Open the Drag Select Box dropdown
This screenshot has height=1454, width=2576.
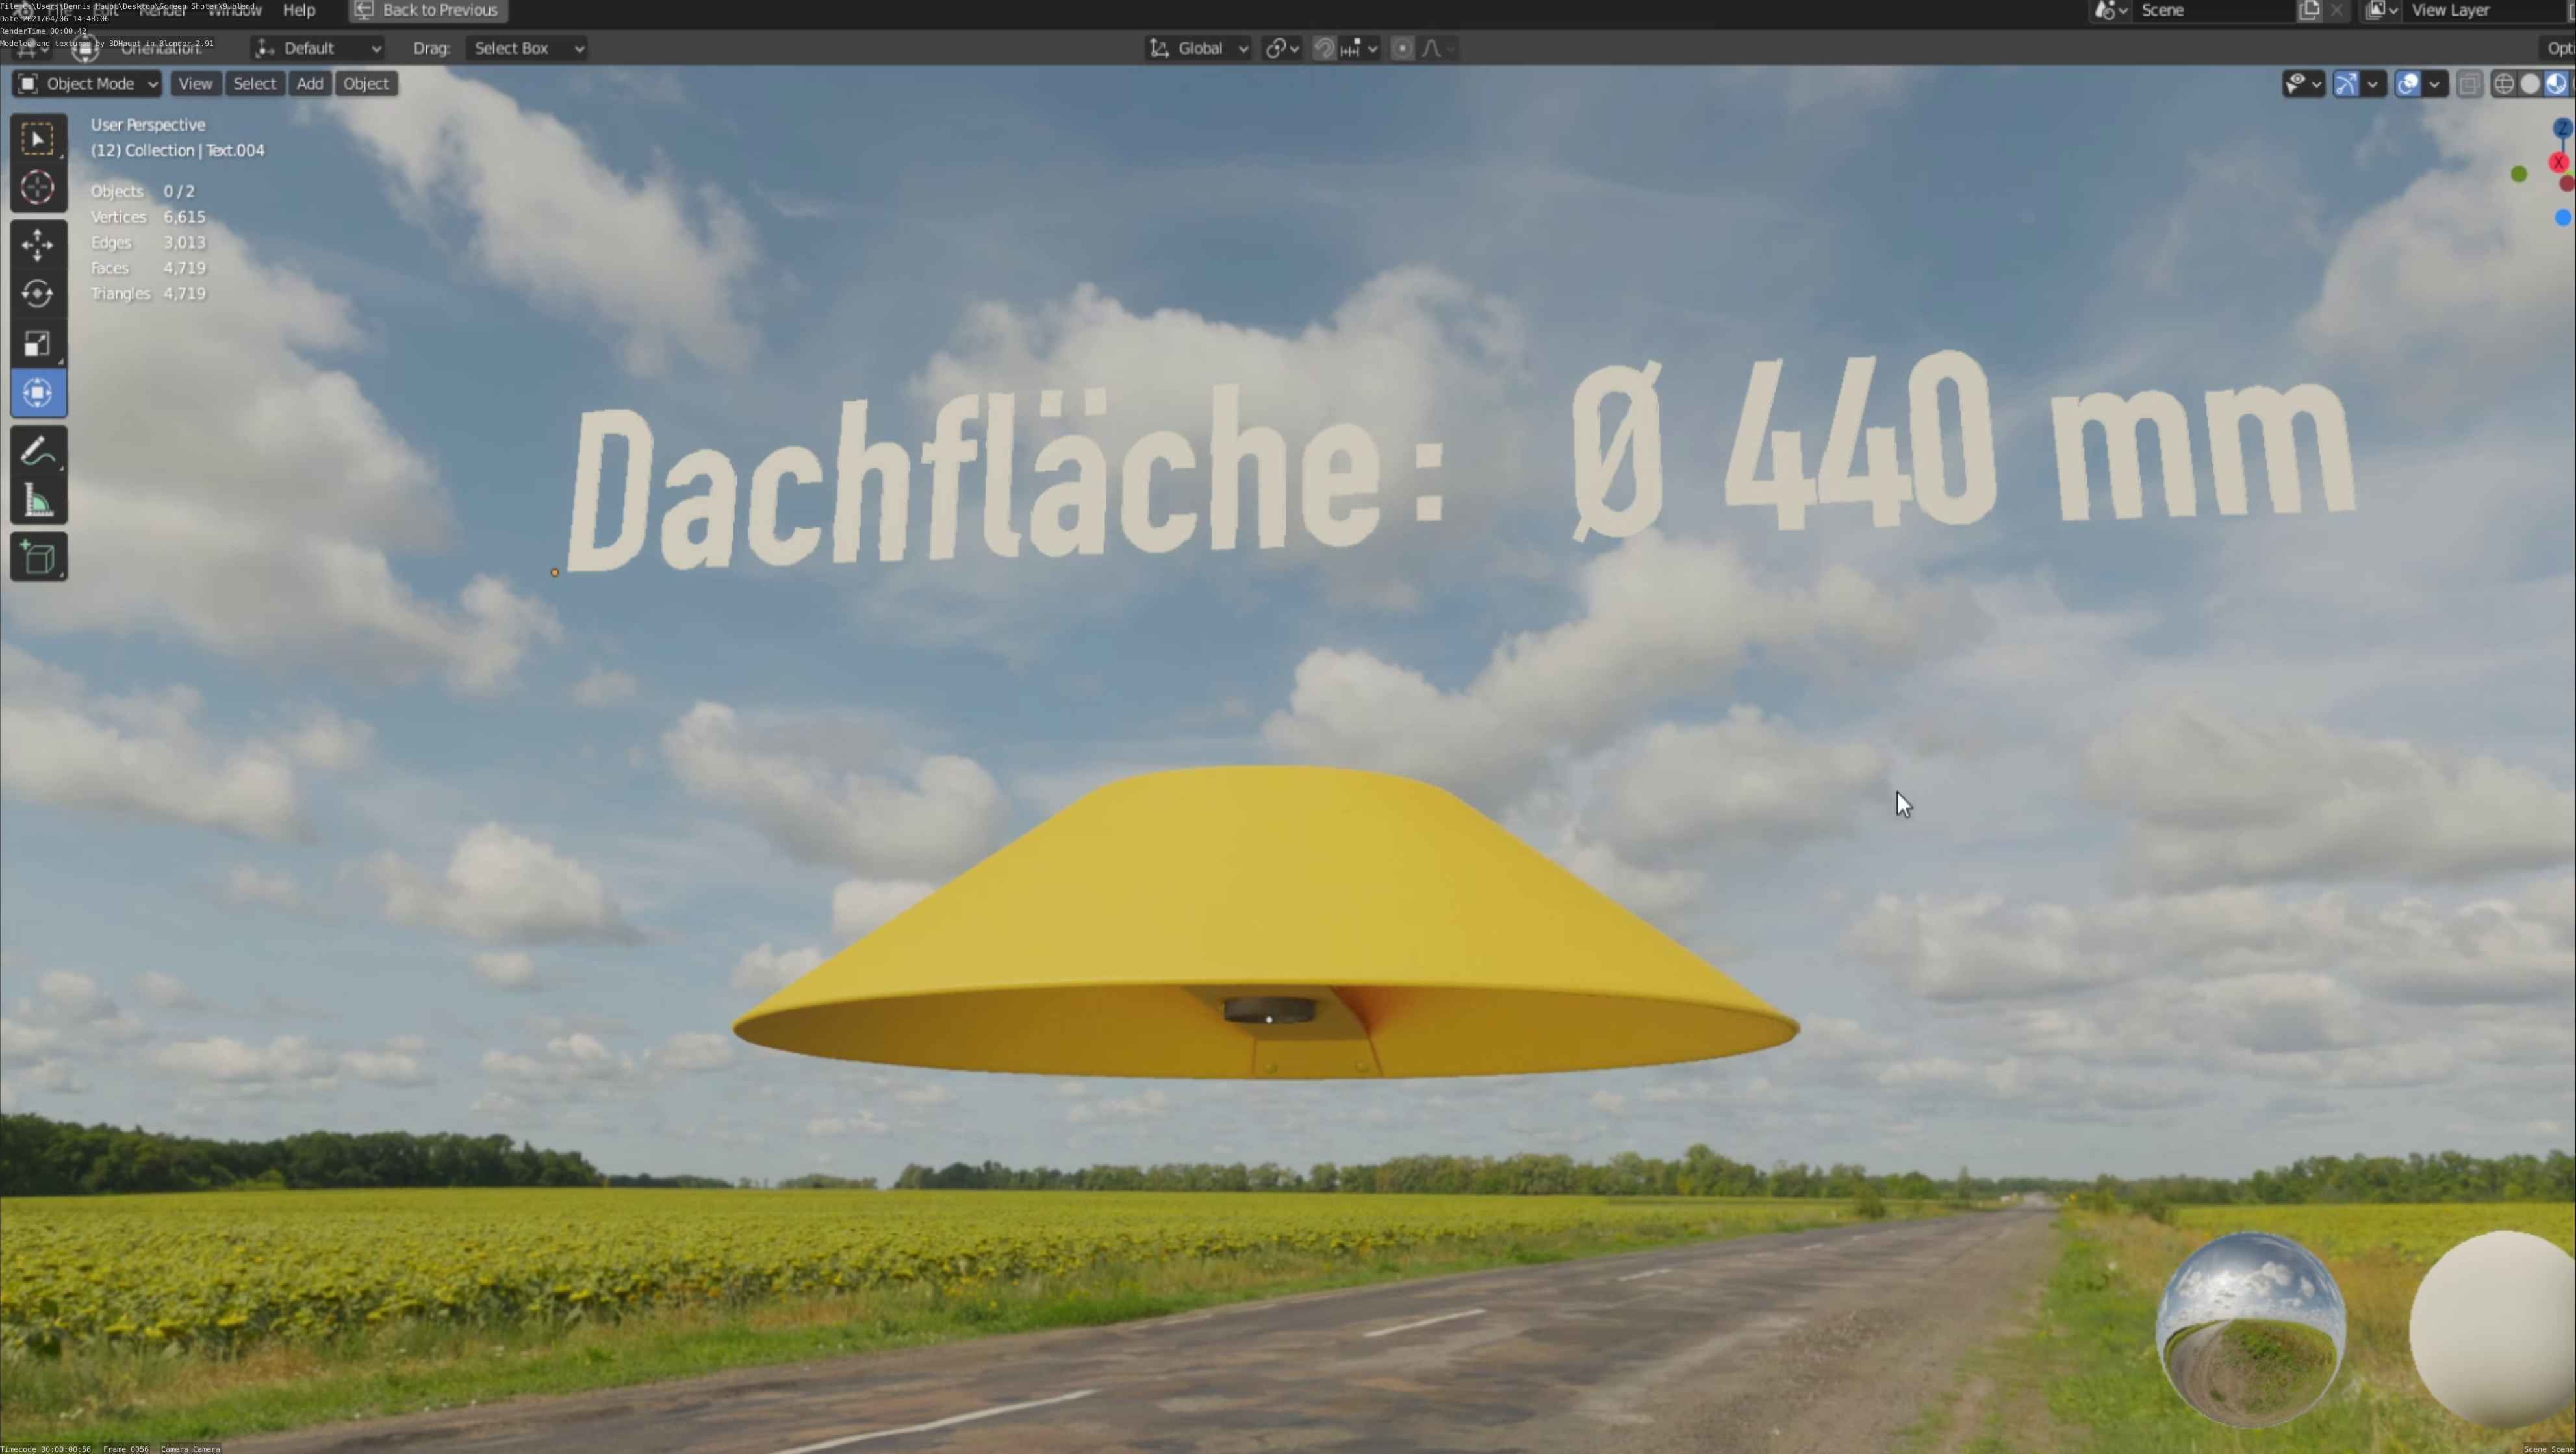[526, 48]
